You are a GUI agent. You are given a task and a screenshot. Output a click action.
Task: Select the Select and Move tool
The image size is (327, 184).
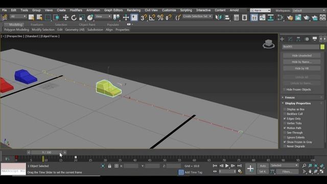tap(65, 17)
